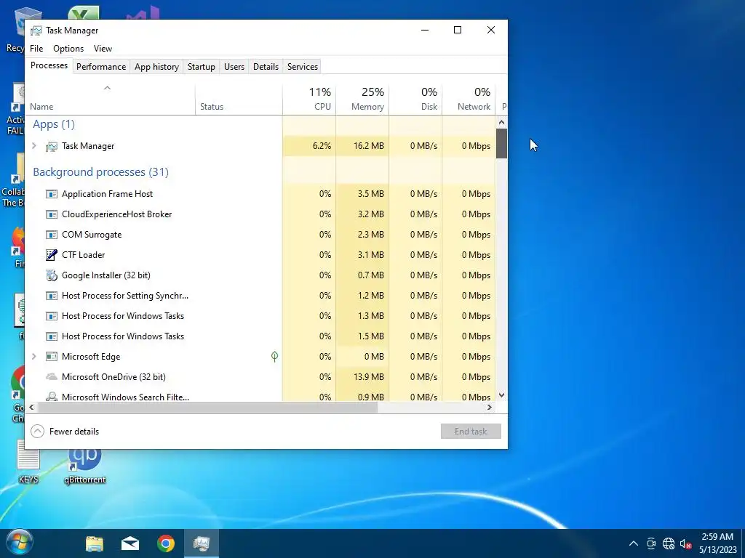Click the COM Surrogate process icon
745x558 pixels.
pos(52,235)
